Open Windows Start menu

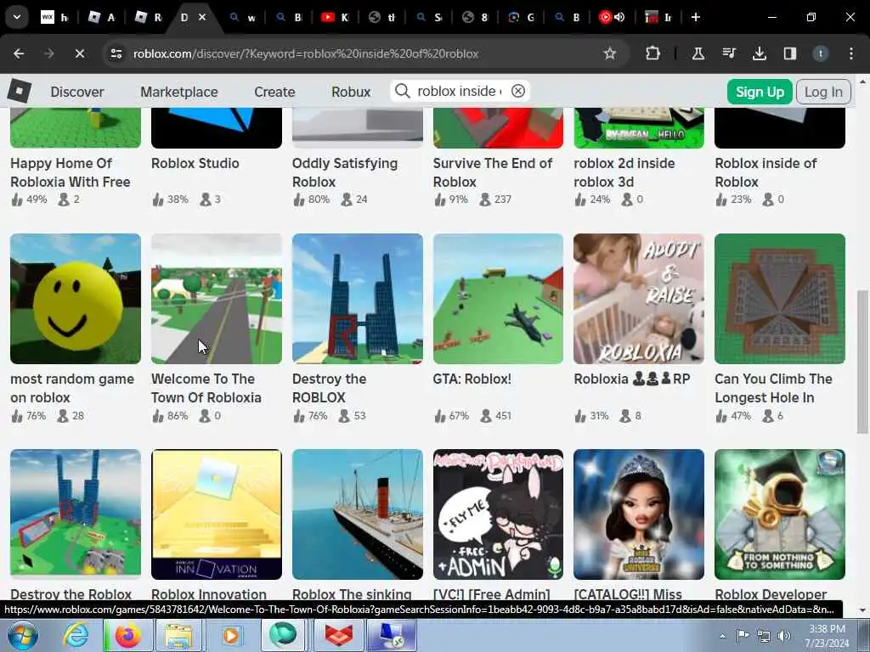[23, 635]
